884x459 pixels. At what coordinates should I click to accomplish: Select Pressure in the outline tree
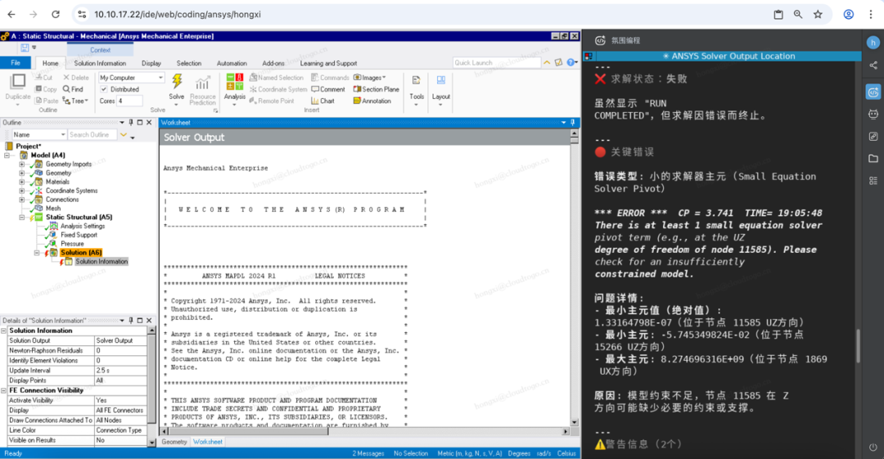click(x=72, y=244)
